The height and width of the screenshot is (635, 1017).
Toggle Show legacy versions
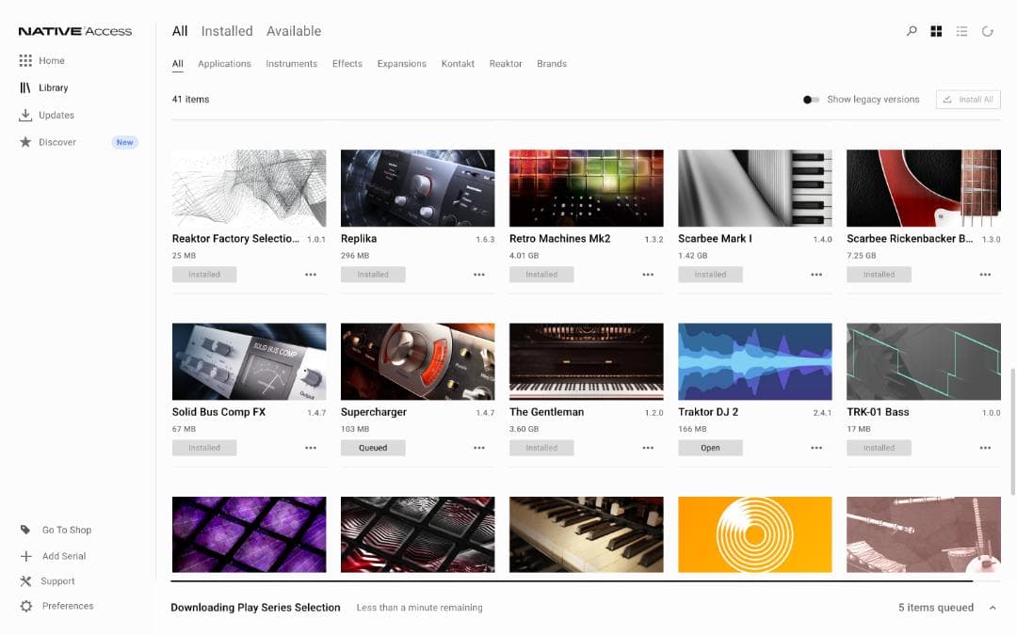pyautogui.click(x=810, y=99)
